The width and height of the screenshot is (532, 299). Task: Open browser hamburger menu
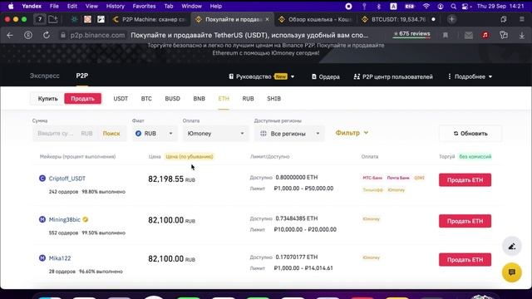(522, 19)
